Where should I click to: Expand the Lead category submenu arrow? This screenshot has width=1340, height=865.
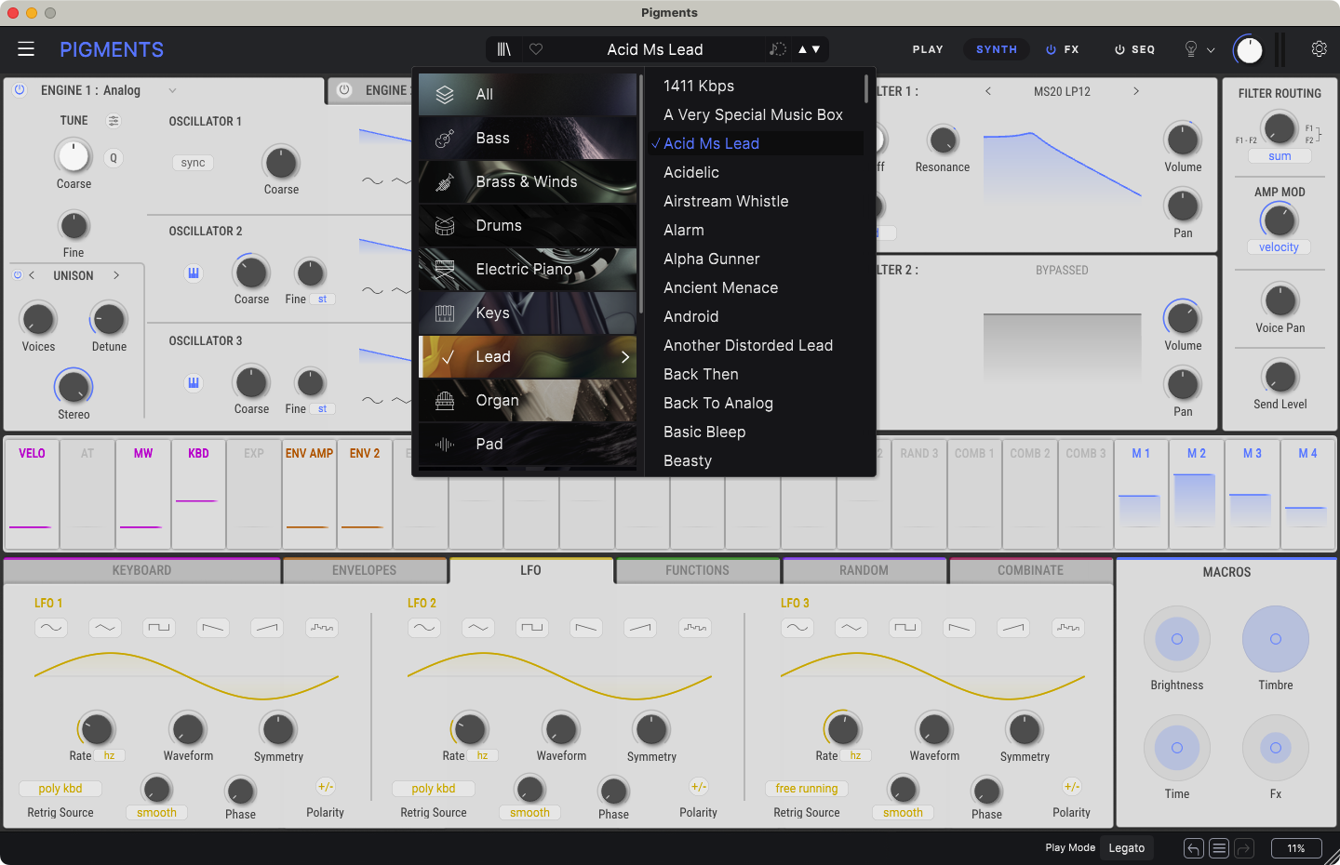(625, 357)
